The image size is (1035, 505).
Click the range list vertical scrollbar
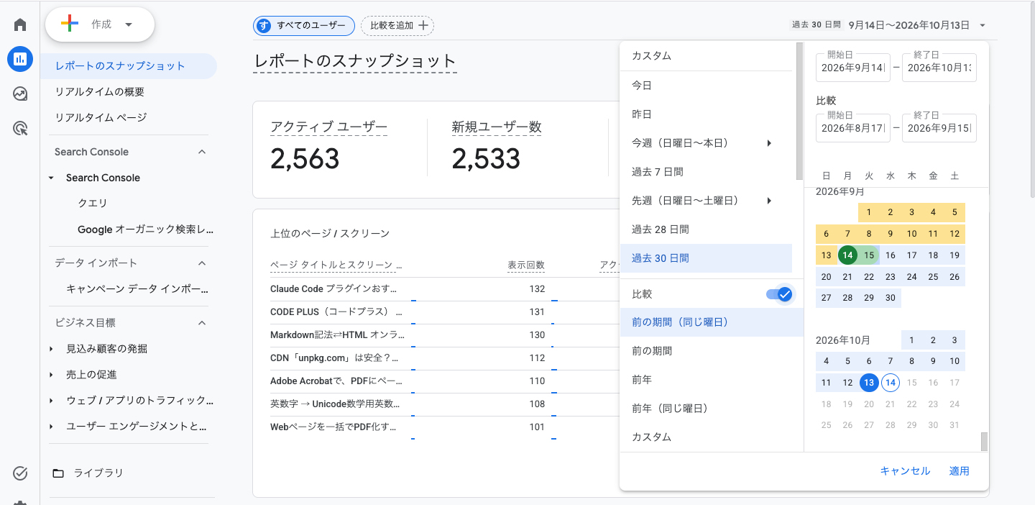799,111
